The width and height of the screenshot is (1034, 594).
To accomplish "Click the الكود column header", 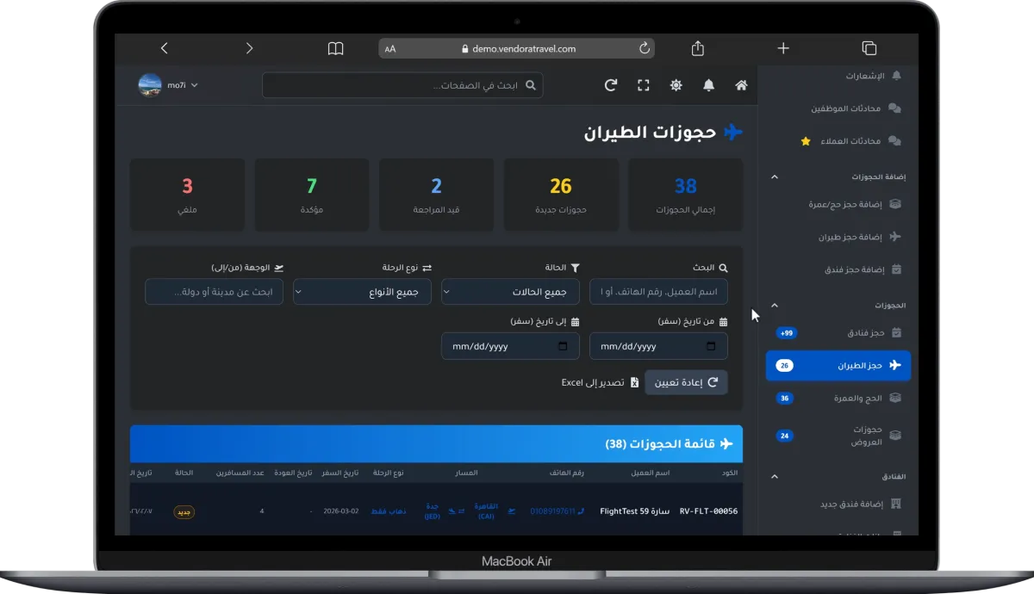I will 729,473.
